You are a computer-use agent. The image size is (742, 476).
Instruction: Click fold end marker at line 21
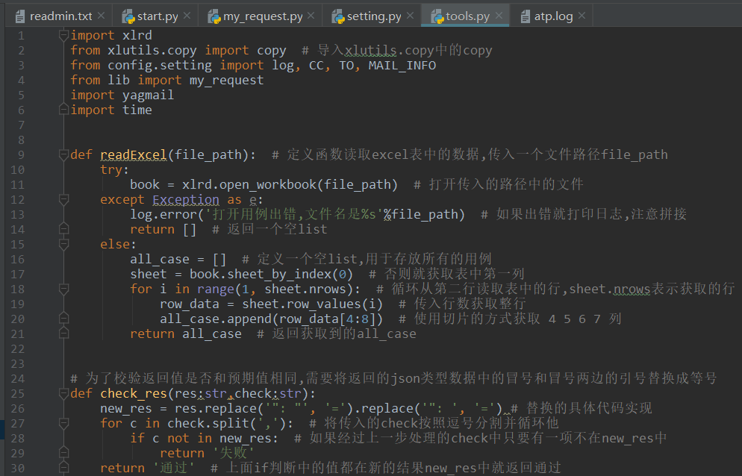[x=64, y=333]
